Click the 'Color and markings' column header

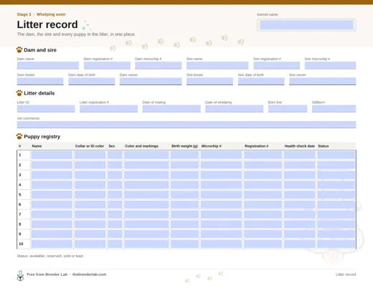click(141, 146)
